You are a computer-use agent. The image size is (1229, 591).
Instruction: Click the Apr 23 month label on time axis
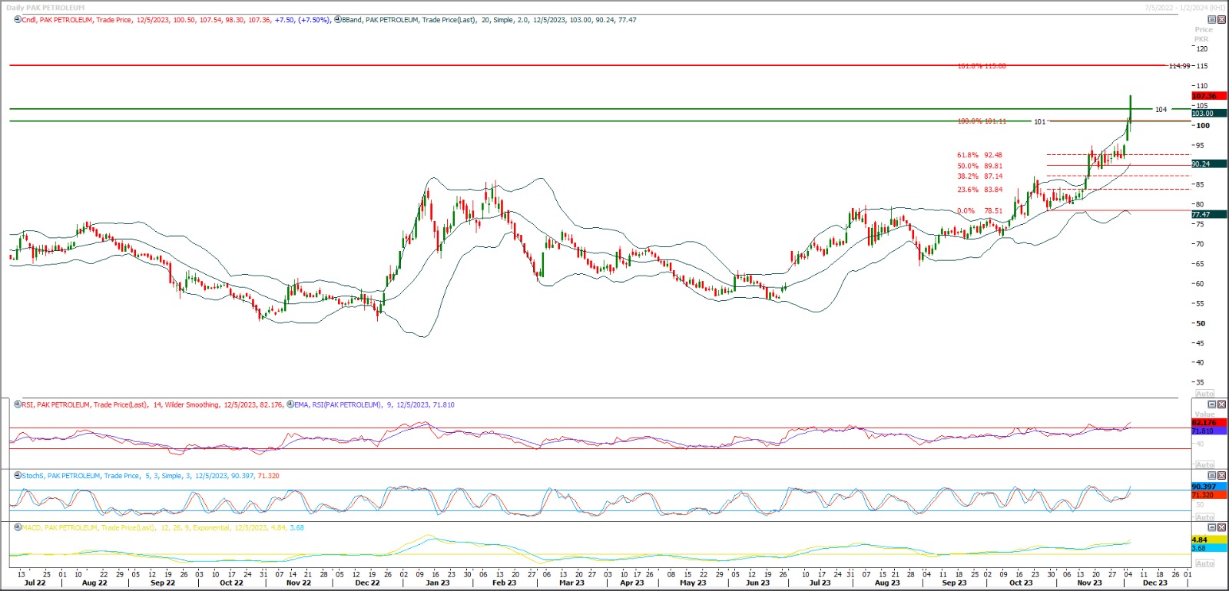click(632, 583)
